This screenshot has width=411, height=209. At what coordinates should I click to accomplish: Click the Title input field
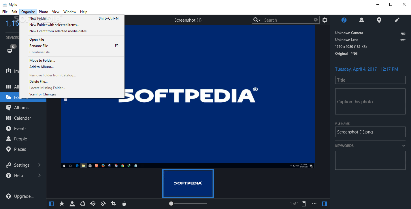(x=370, y=80)
